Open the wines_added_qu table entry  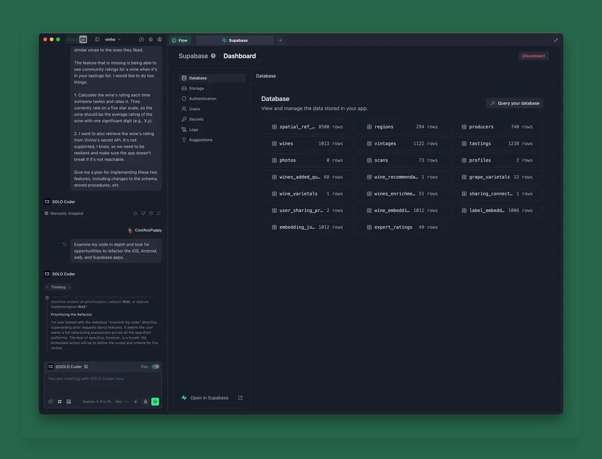tap(307, 177)
